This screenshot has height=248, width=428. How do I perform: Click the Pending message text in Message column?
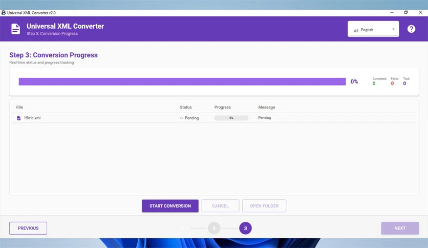265,118
